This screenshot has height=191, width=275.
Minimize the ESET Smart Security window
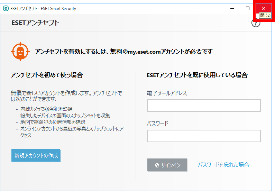pyautogui.click(x=232, y=8)
